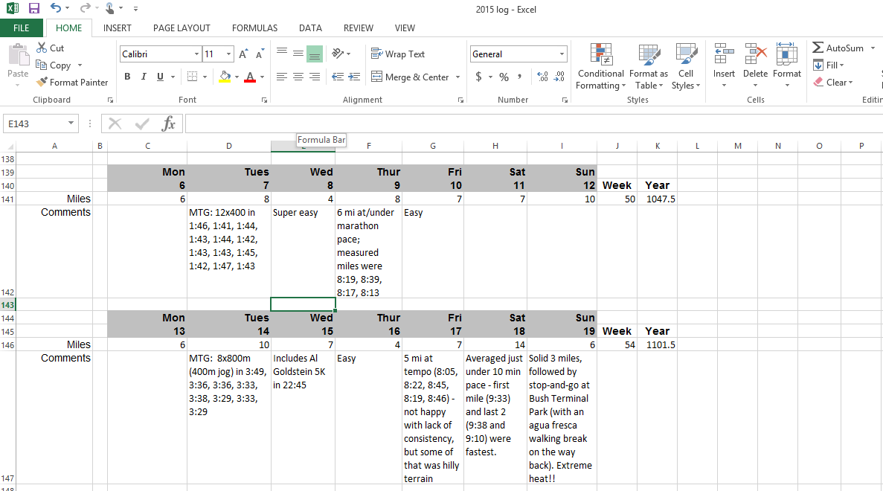
Task: Apply the yellow Fill Color swatch
Action: pyautogui.click(x=225, y=77)
